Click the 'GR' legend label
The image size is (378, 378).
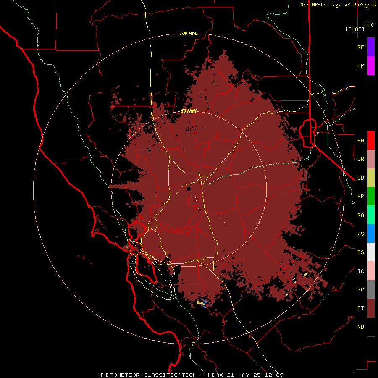coord(360,159)
